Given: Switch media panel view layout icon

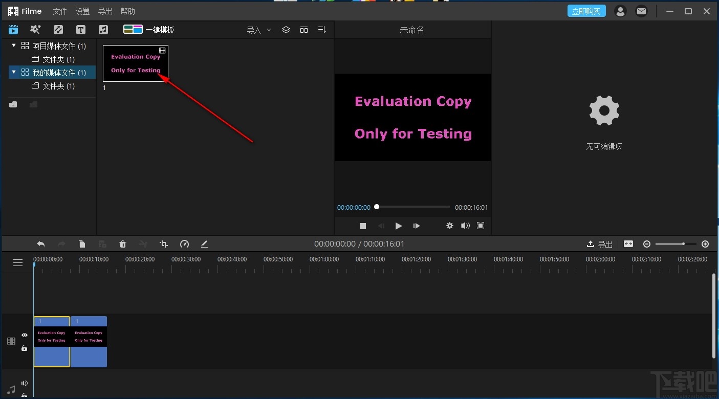Looking at the screenshot, I should click(304, 30).
